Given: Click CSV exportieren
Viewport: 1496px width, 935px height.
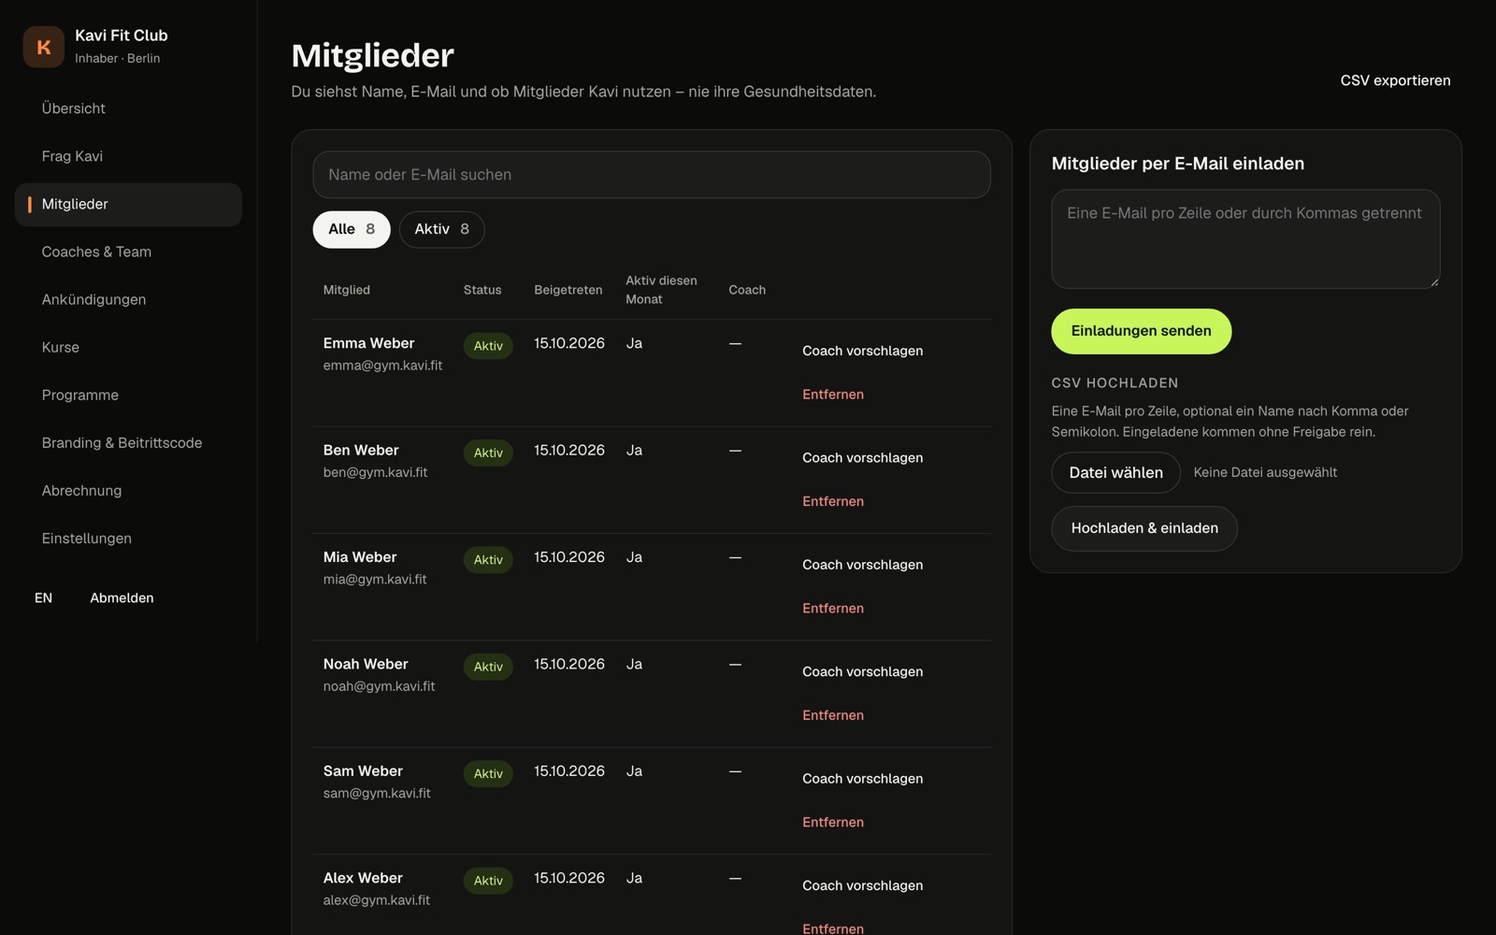Looking at the screenshot, I should (1395, 80).
